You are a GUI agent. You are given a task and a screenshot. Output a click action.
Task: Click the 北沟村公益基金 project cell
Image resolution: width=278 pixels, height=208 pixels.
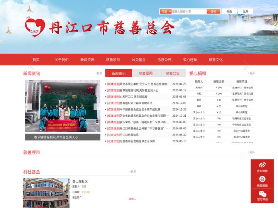[242, 131]
